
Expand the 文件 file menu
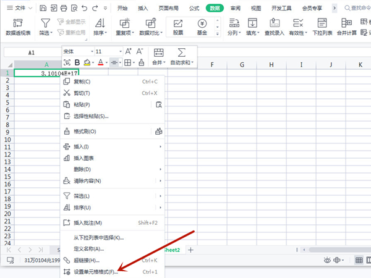[x=20, y=8]
